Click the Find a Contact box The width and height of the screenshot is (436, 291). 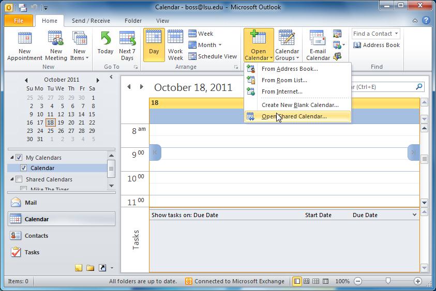coord(375,34)
